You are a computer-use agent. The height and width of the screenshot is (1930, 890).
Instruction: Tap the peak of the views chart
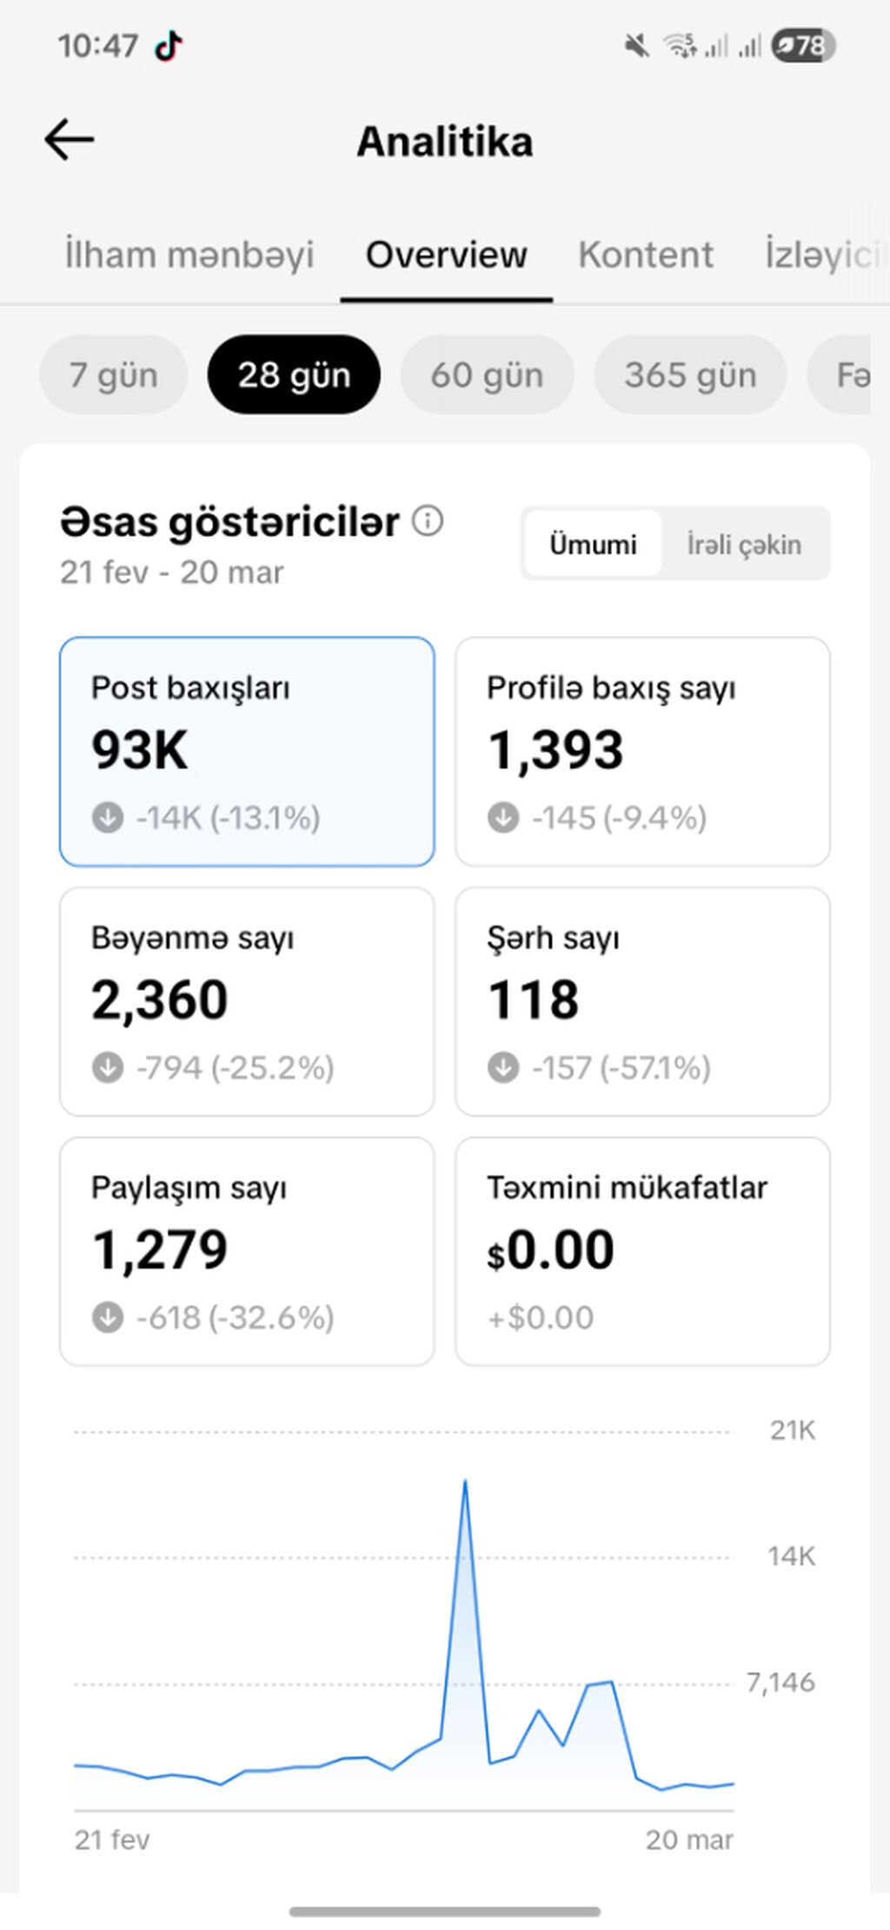(x=465, y=1482)
